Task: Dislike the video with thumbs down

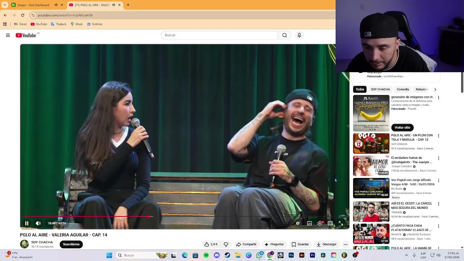Action: (x=226, y=244)
